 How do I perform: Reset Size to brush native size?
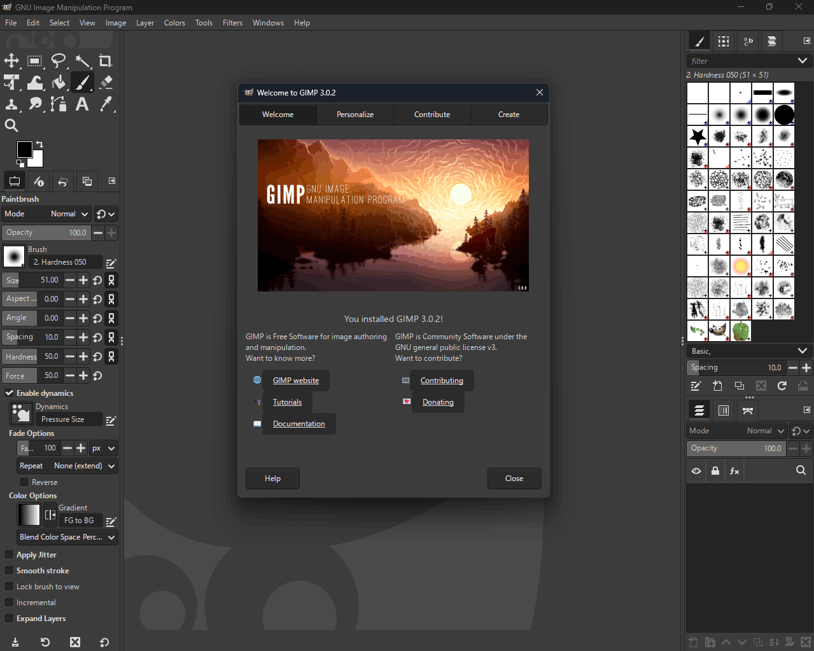(97, 280)
